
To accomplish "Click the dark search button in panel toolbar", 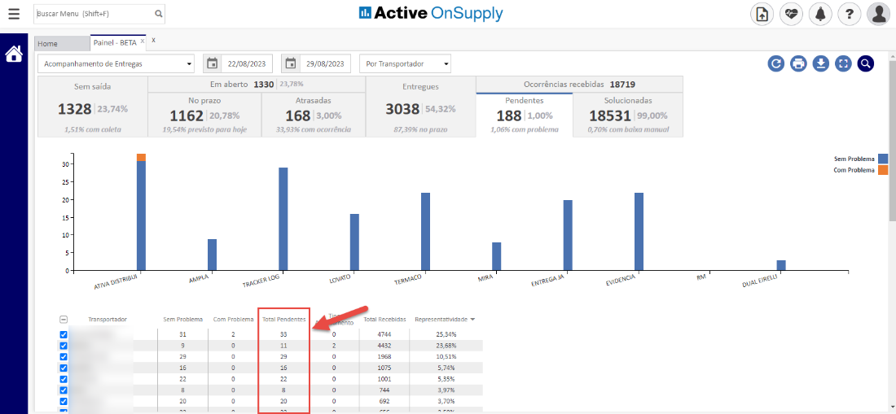I will 866,63.
